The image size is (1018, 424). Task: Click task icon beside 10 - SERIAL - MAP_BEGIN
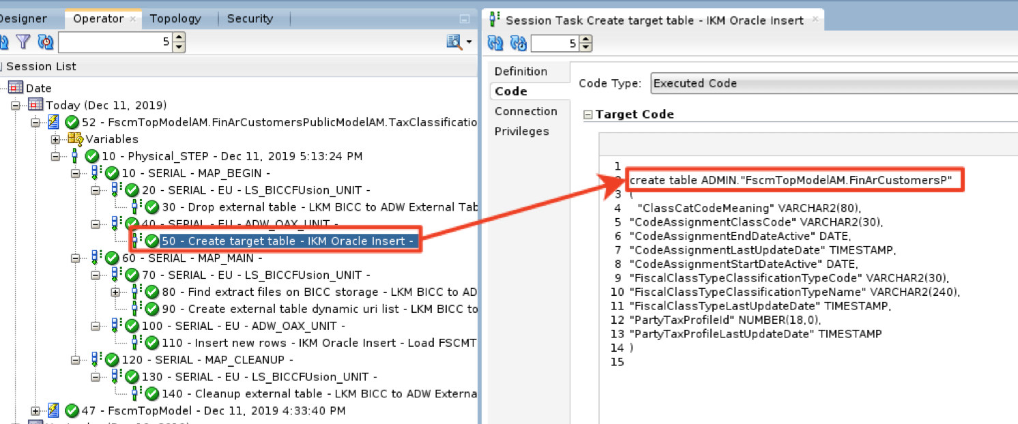[x=95, y=173]
